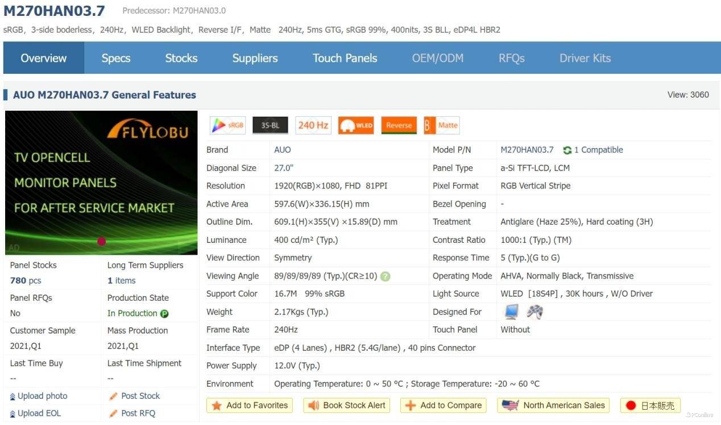The height and width of the screenshot is (425, 721).
Task: Click the AHVA, Normally Black, Transmissive value
Action: (x=567, y=276)
